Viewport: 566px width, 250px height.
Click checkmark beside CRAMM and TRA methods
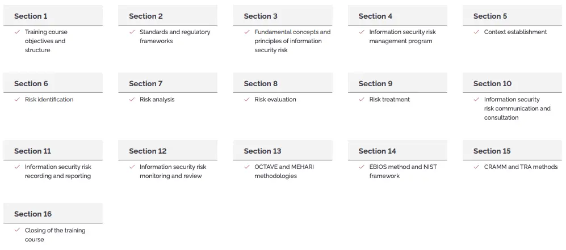476,167
